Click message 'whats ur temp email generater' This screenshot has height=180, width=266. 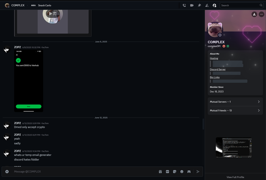32,155
